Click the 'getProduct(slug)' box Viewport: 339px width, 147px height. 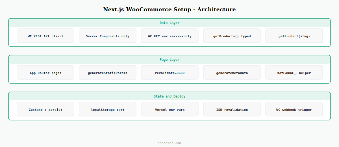(x=294, y=36)
